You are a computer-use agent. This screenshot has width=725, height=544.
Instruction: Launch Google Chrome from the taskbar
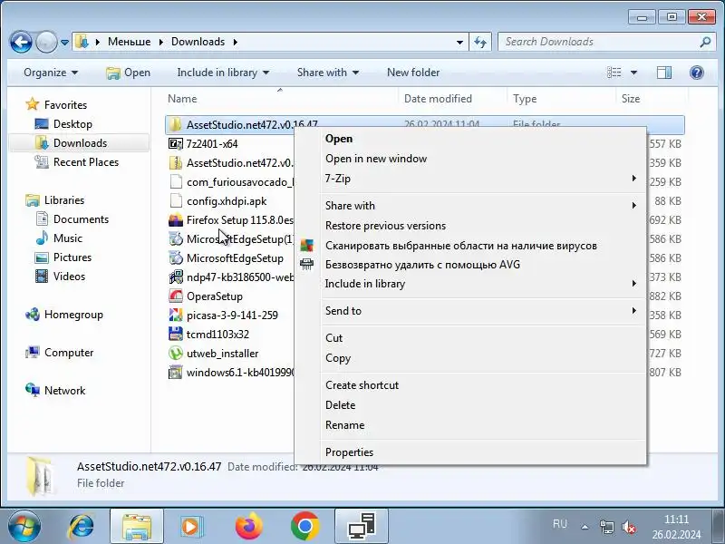tap(304, 527)
